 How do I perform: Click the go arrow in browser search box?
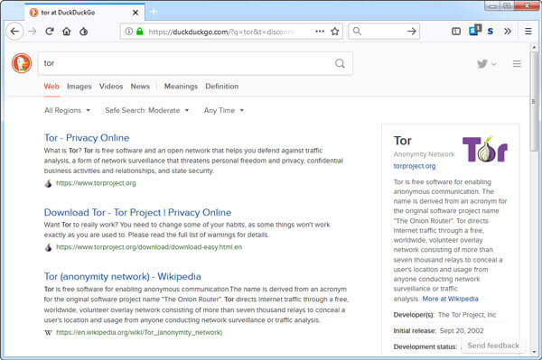411,32
